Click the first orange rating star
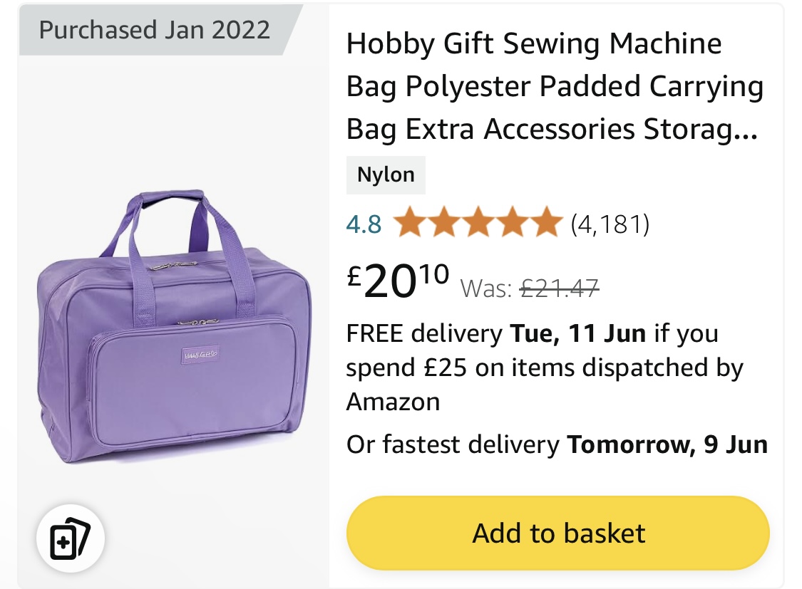 [x=410, y=223]
